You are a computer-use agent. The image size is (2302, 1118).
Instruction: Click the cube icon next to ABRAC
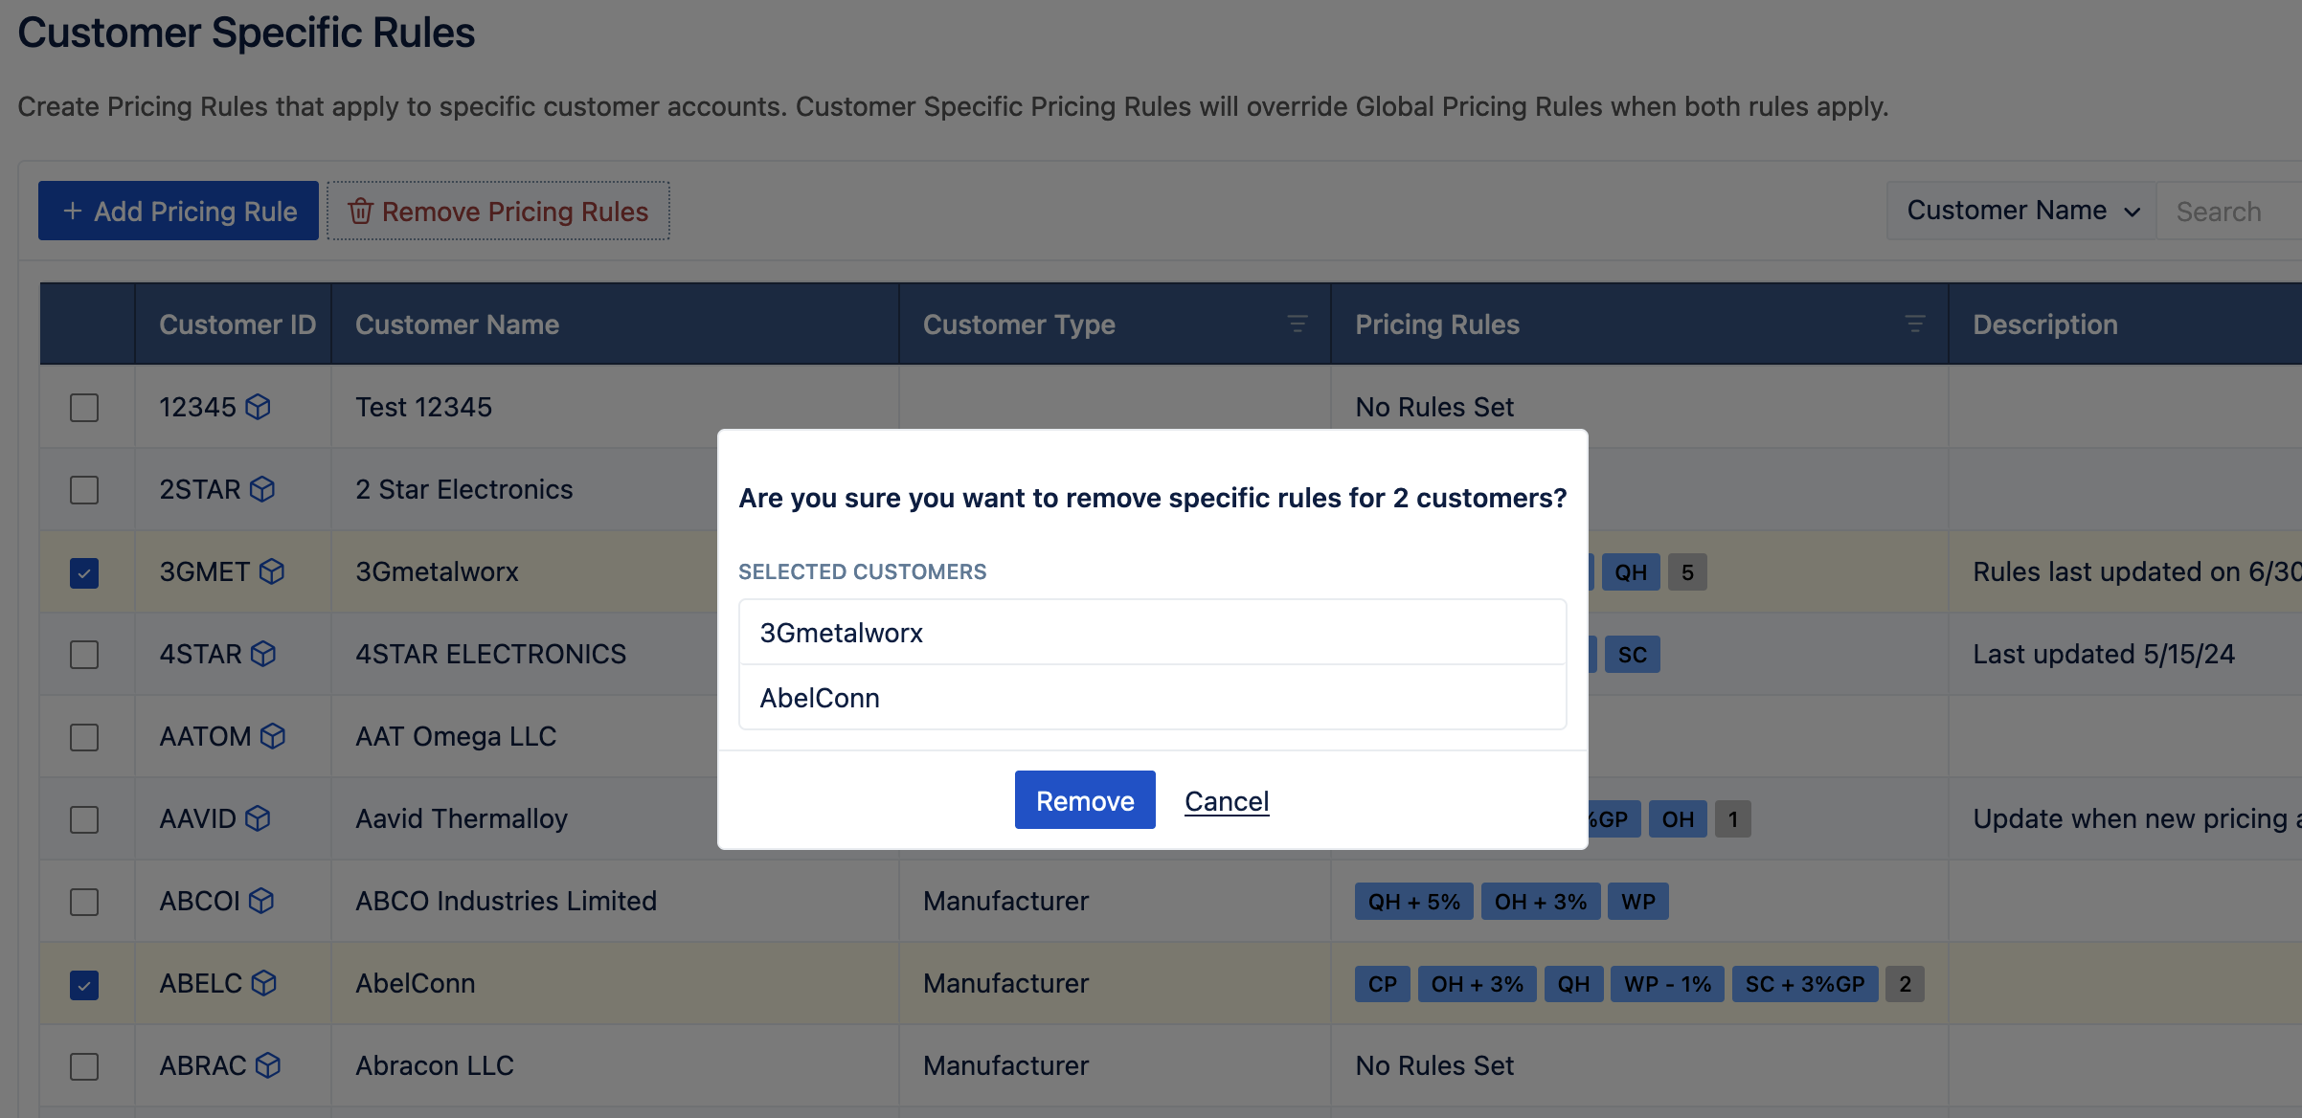(268, 1065)
